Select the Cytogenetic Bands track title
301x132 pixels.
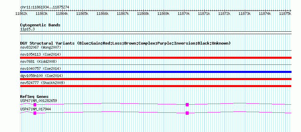(x=40, y=25)
